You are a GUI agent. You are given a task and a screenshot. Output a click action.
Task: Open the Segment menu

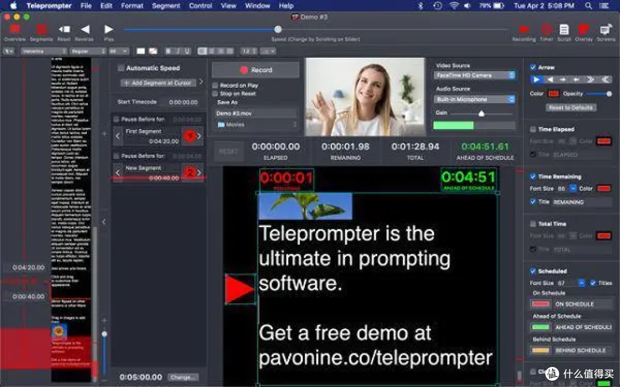pos(166,6)
